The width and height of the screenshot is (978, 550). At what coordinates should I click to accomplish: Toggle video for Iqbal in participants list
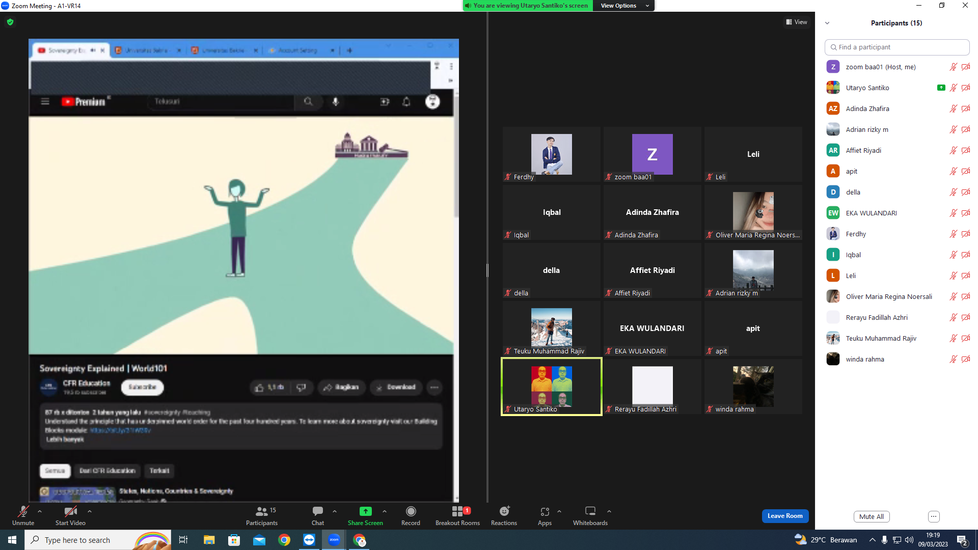coord(966,255)
